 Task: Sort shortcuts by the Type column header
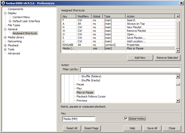pyautogui.click(x=114, y=16)
